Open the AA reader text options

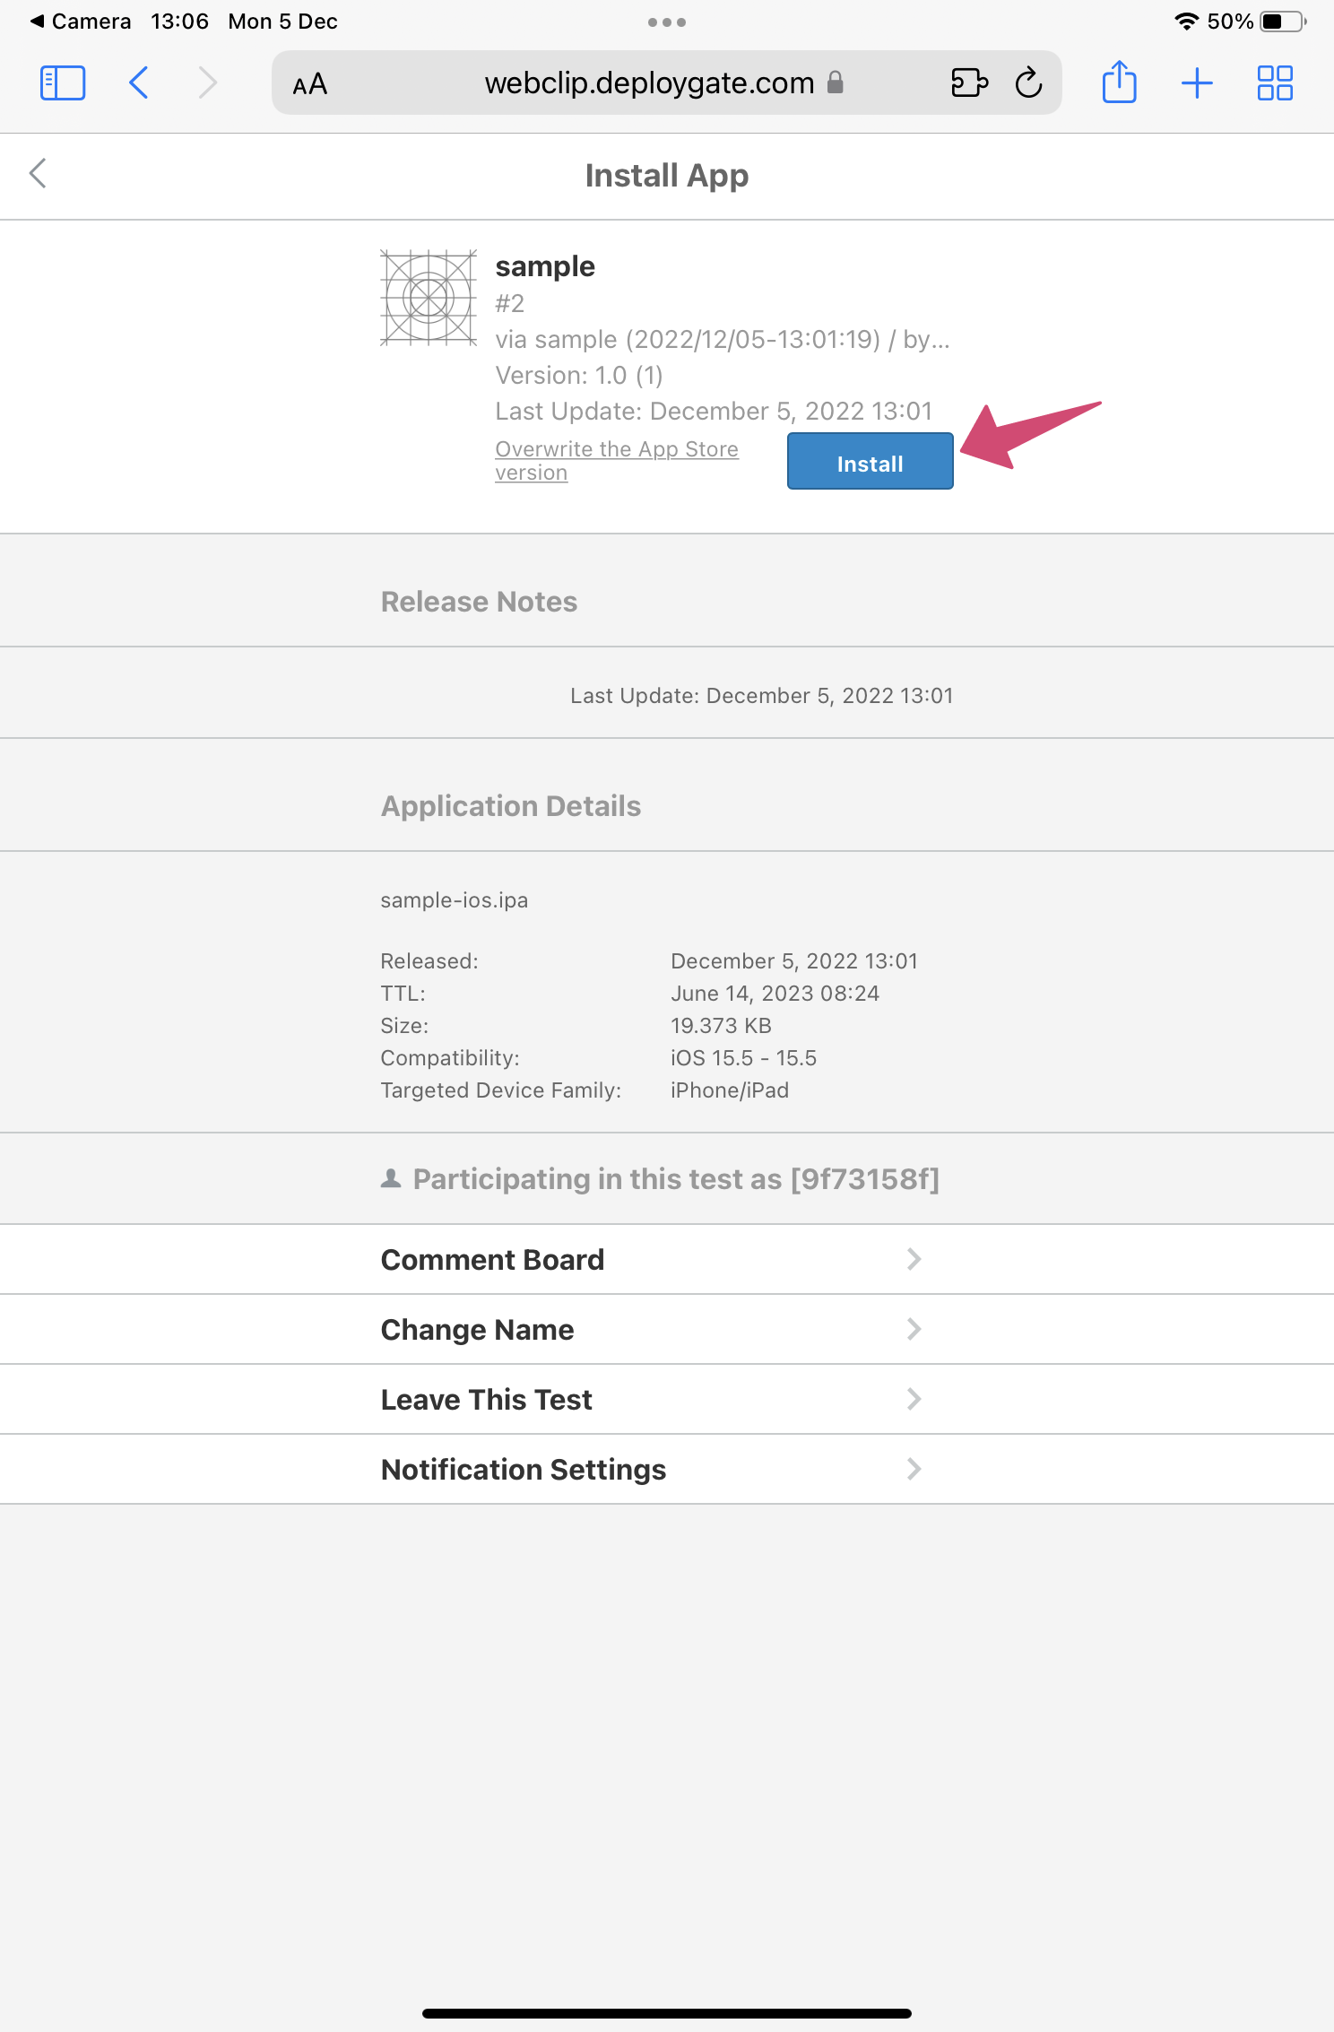[x=310, y=84]
